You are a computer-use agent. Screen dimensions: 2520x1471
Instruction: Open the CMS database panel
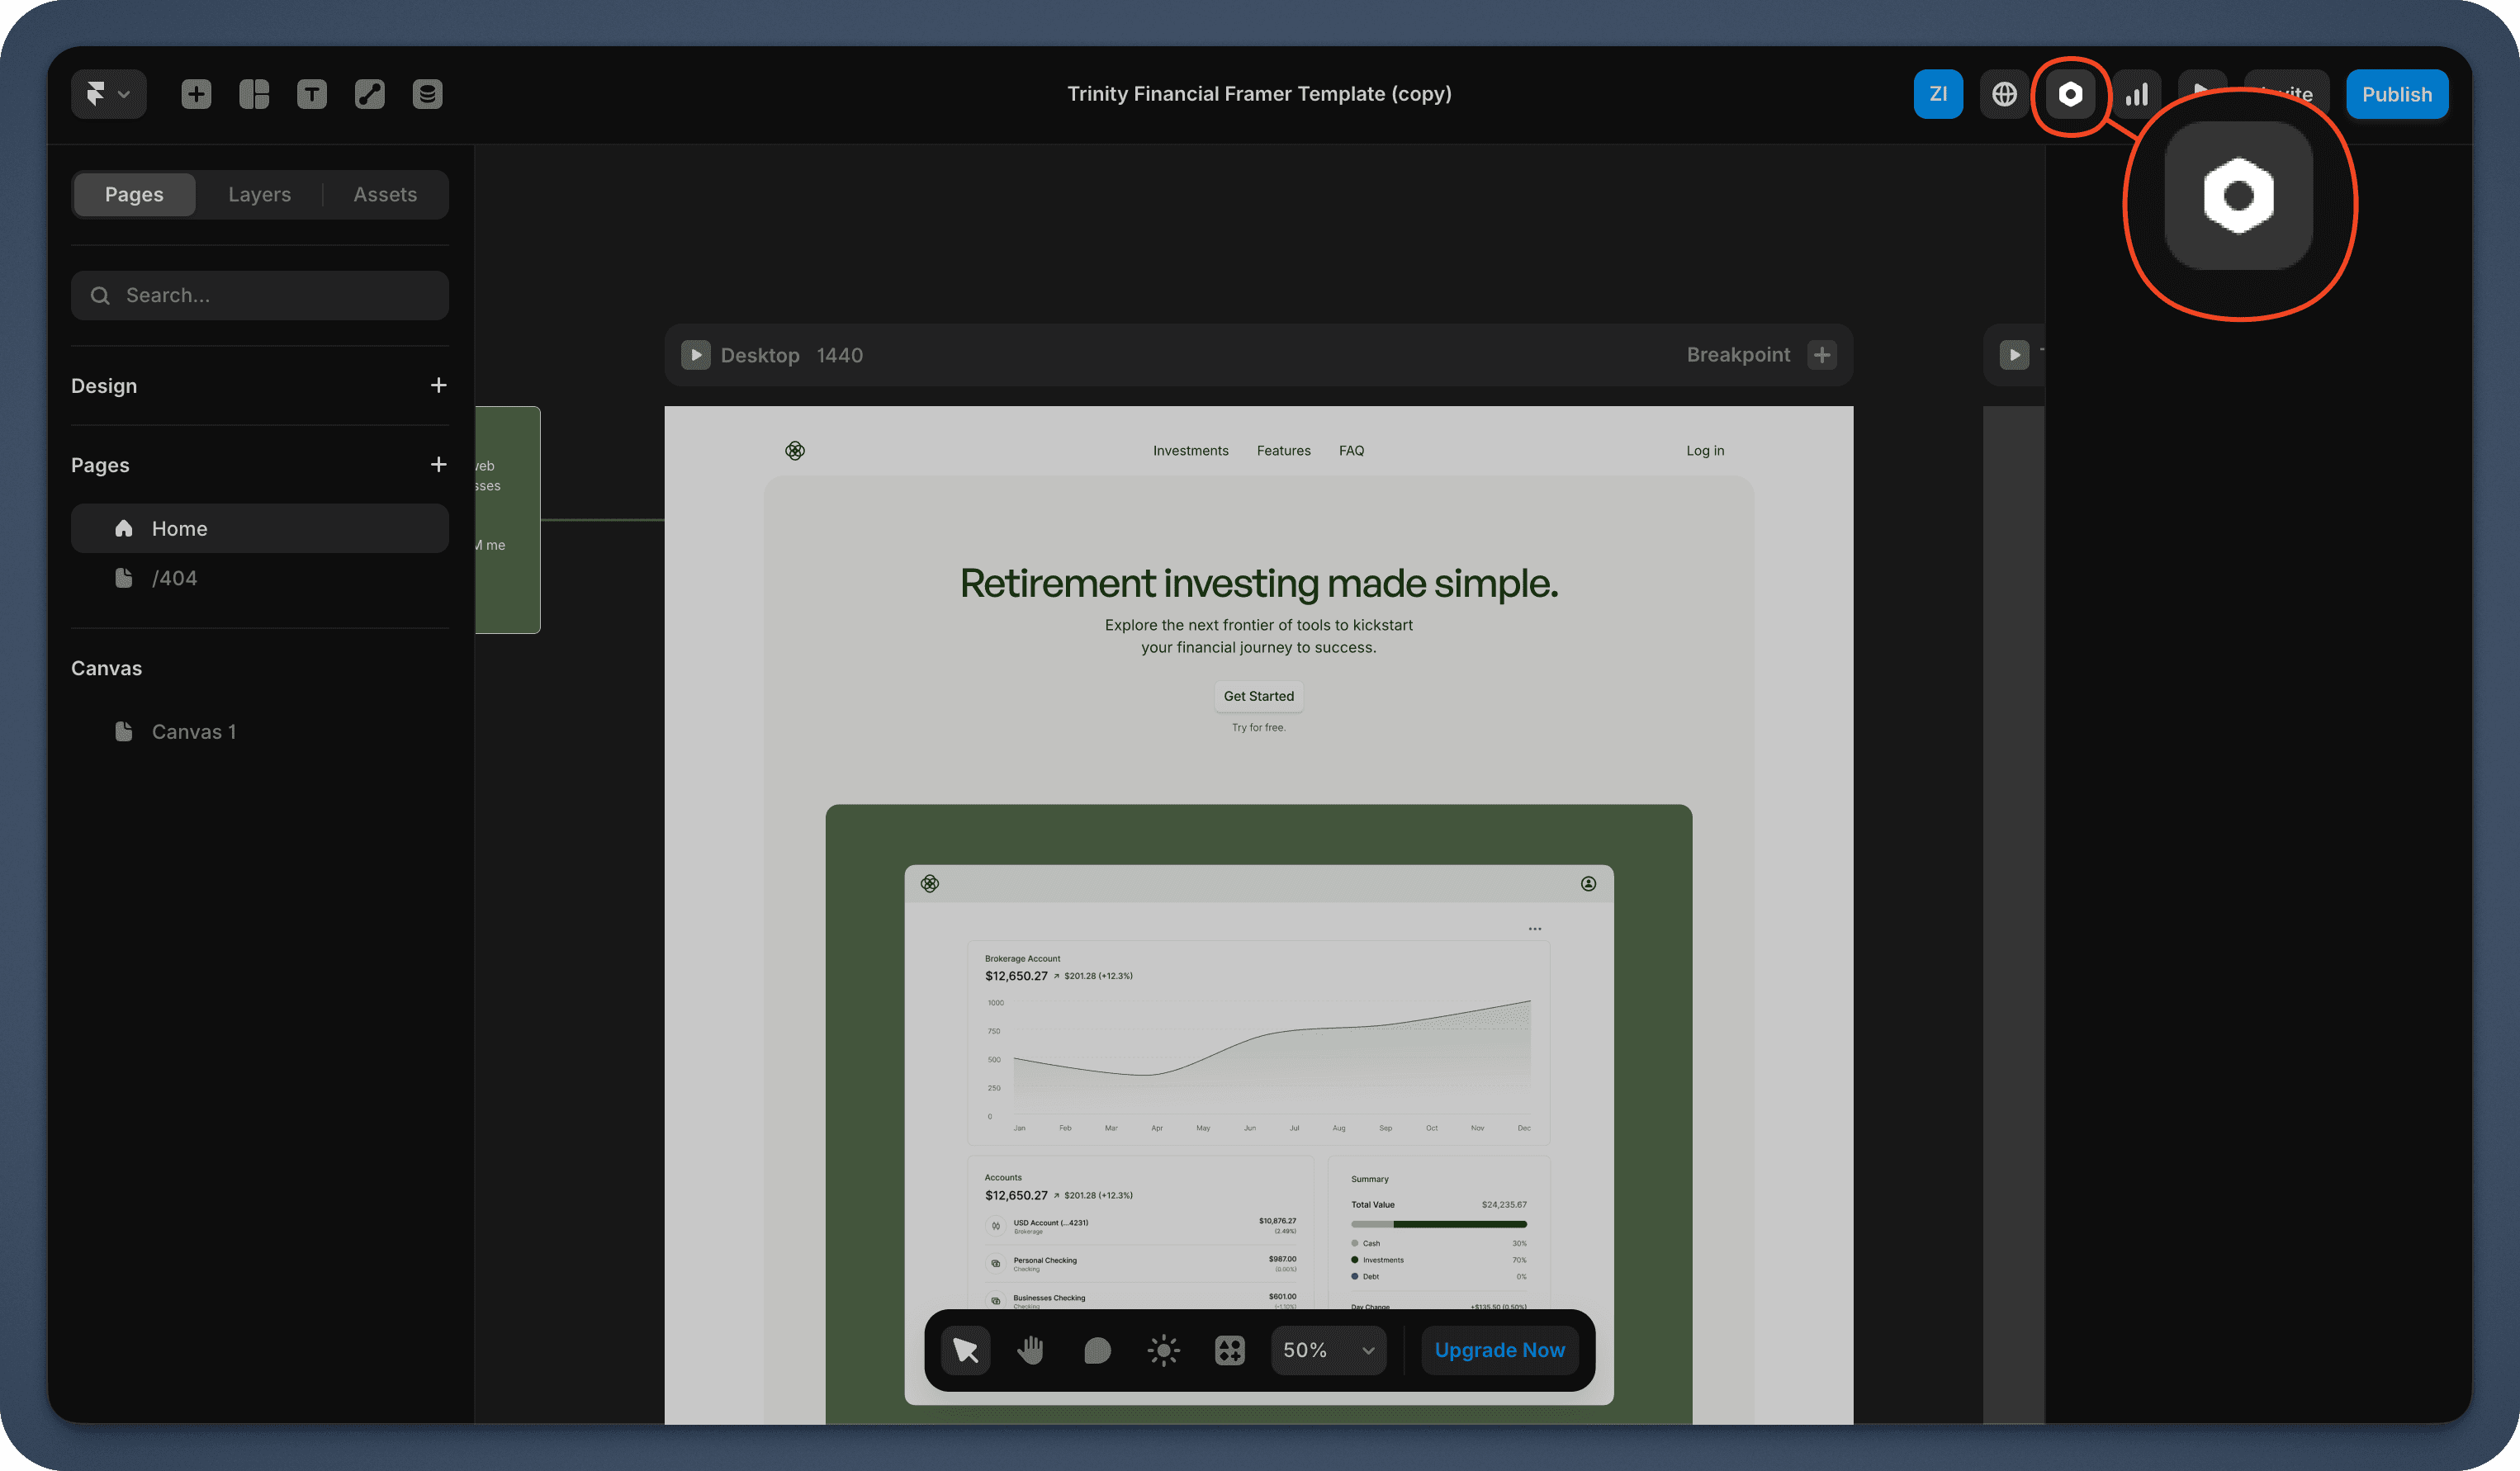427,93
